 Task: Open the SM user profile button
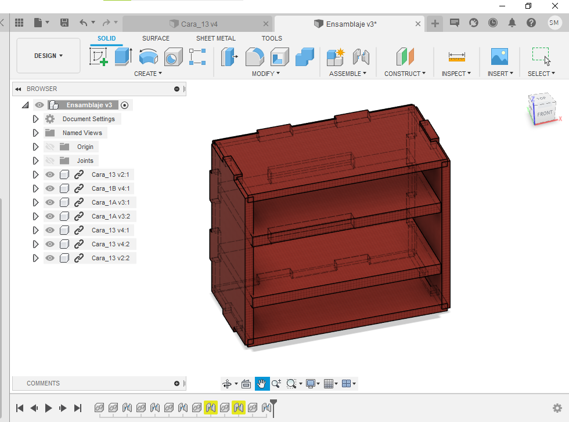[554, 23]
